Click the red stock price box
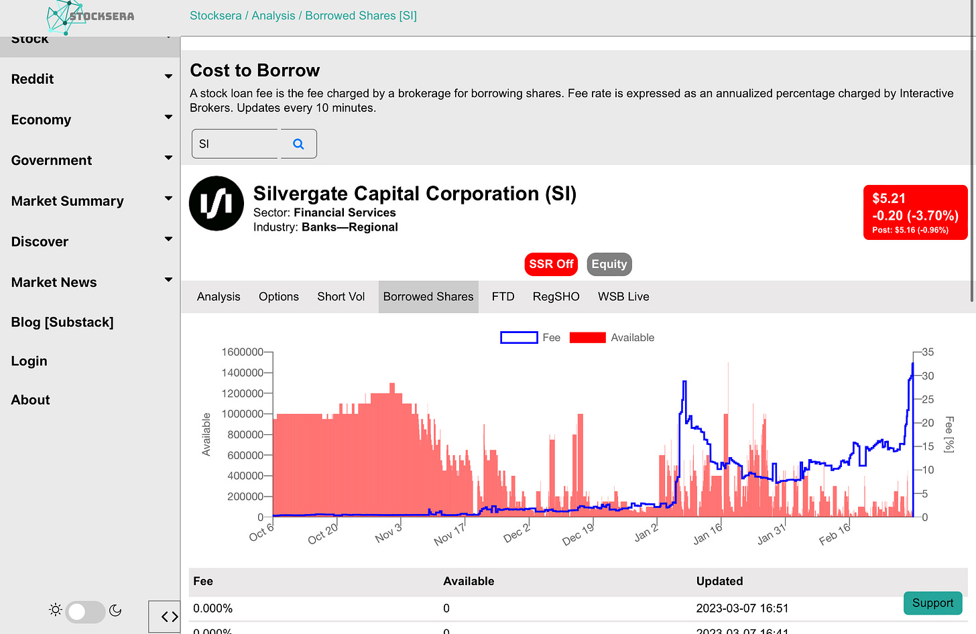 (915, 212)
